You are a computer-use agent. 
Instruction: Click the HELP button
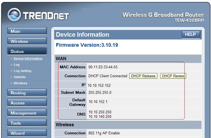click(191, 34)
